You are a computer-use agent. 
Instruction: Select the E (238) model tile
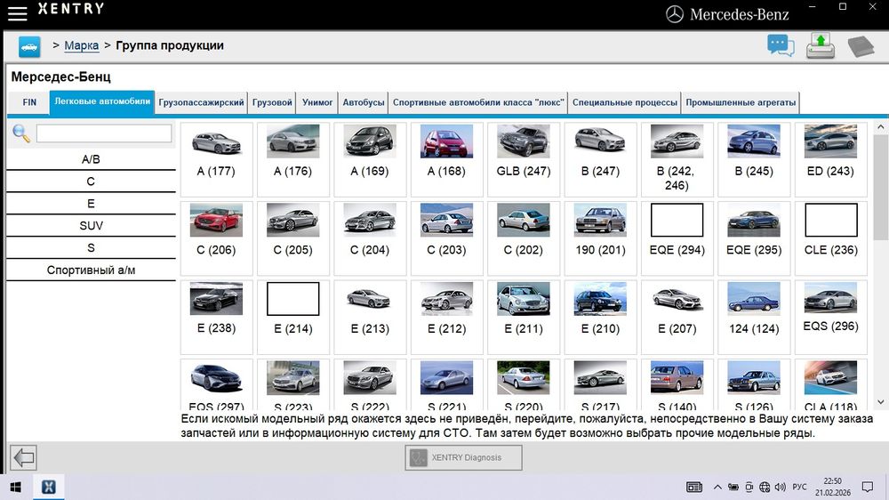(217, 318)
